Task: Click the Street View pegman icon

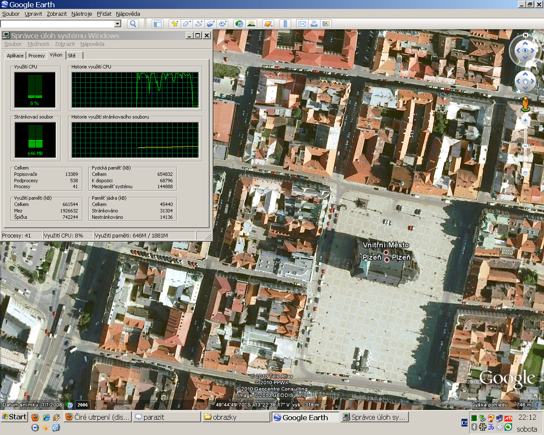Action: 526,104
